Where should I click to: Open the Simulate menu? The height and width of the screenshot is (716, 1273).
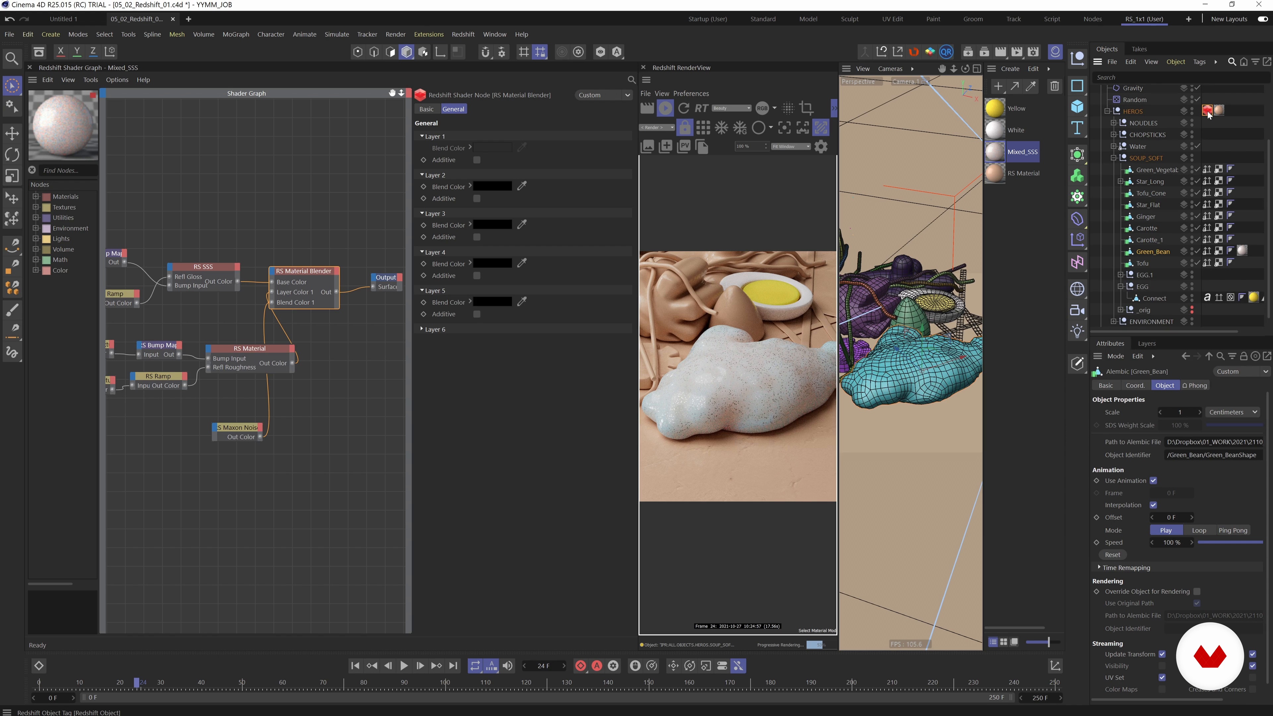(336, 34)
